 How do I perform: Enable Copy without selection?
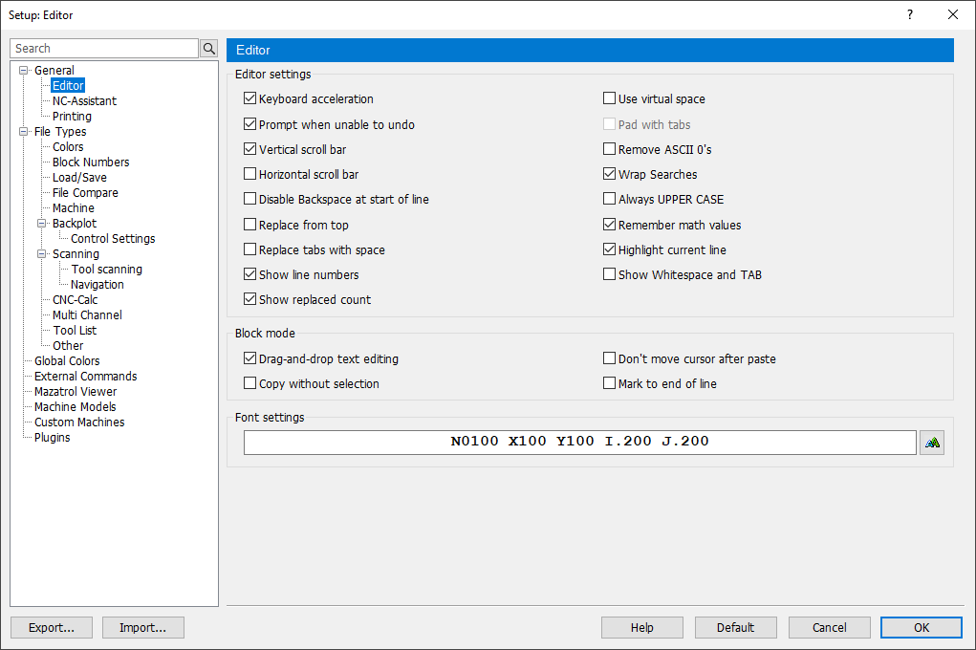pos(249,382)
